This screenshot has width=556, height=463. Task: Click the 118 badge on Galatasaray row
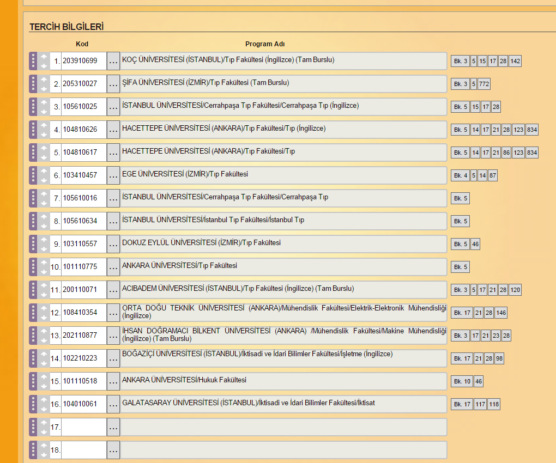494,404
